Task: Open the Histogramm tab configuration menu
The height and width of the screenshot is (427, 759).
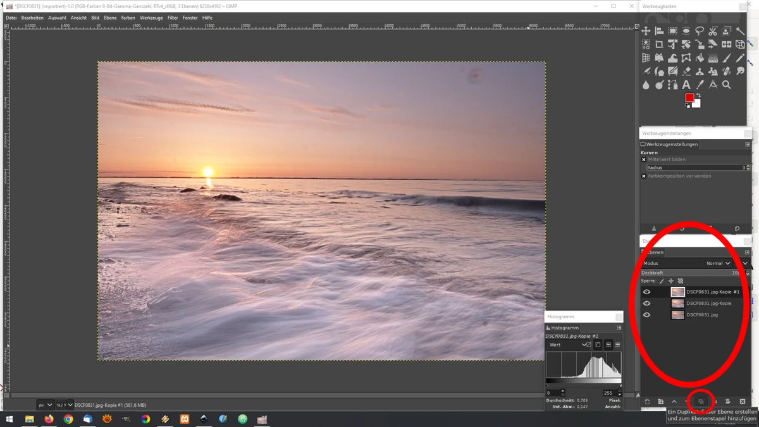Action: coord(619,328)
